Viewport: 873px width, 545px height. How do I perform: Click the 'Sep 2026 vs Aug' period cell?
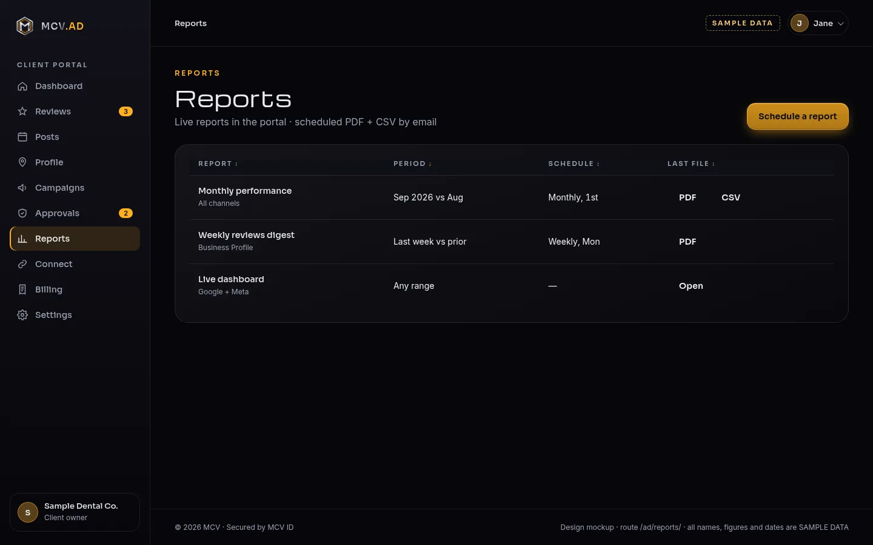coord(428,197)
